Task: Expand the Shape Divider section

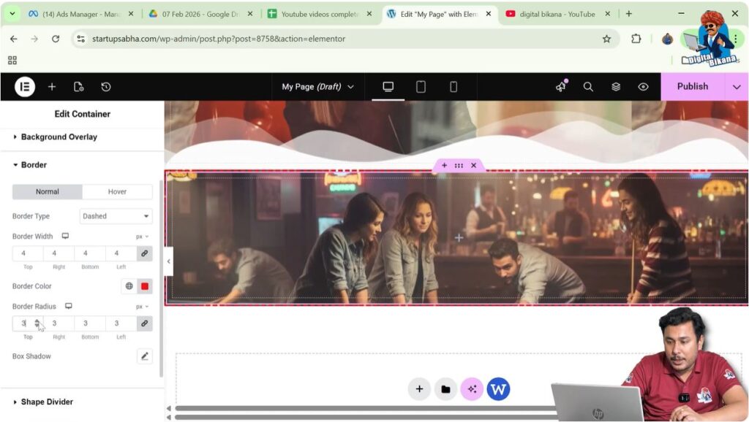Action: pos(47,402)
